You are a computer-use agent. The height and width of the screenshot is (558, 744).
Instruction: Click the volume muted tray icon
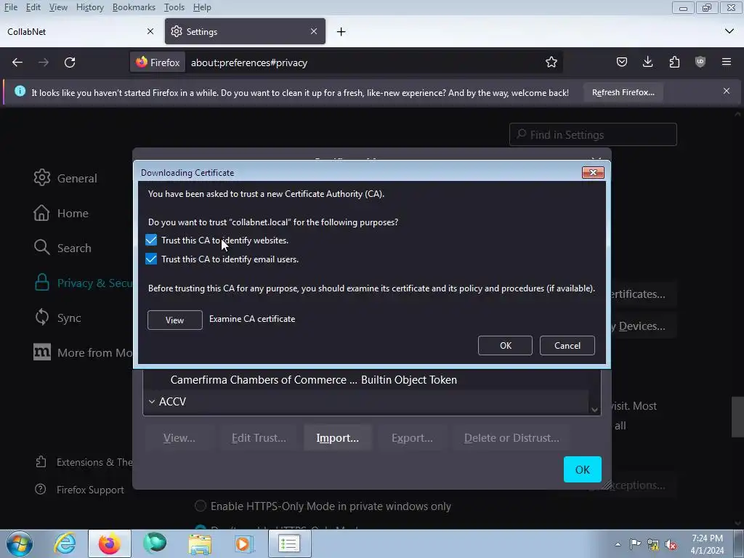671,544
